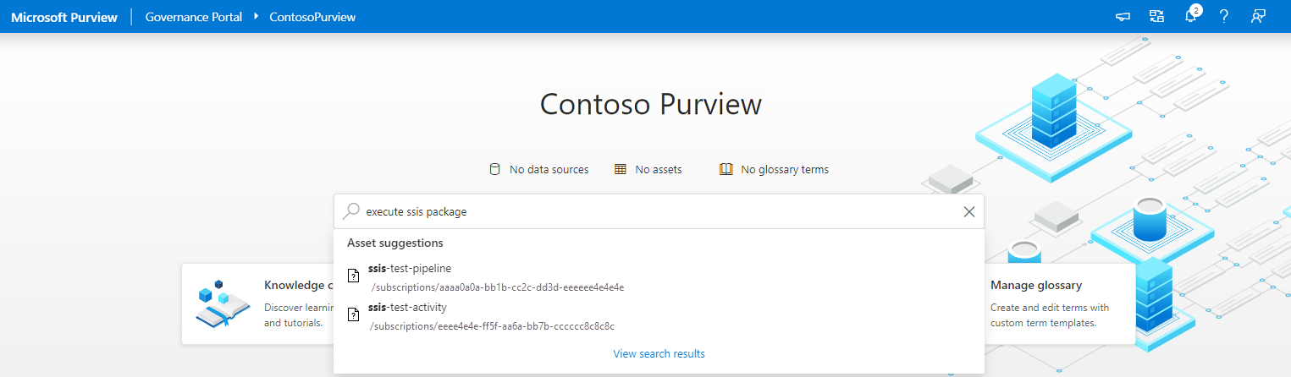Click the Knowledge center book illustration

pyautogui.click(x=223, y=304)
